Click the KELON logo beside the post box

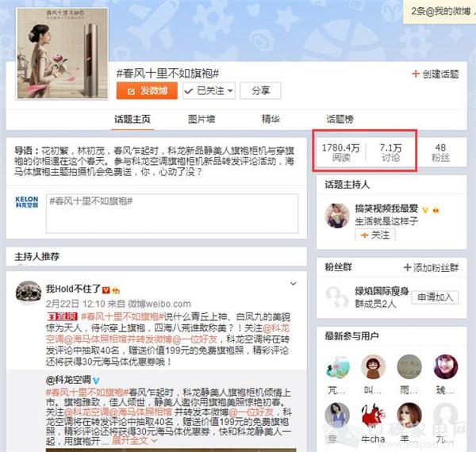[x=27, y=202]
